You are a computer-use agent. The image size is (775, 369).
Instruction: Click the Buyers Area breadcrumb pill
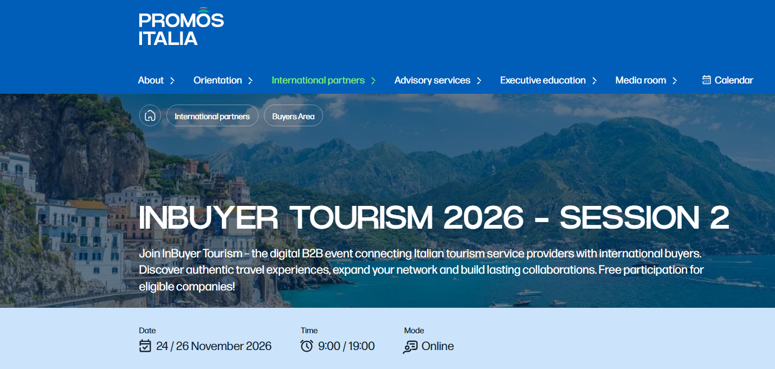pyautogui.click(x=293, y=116)
